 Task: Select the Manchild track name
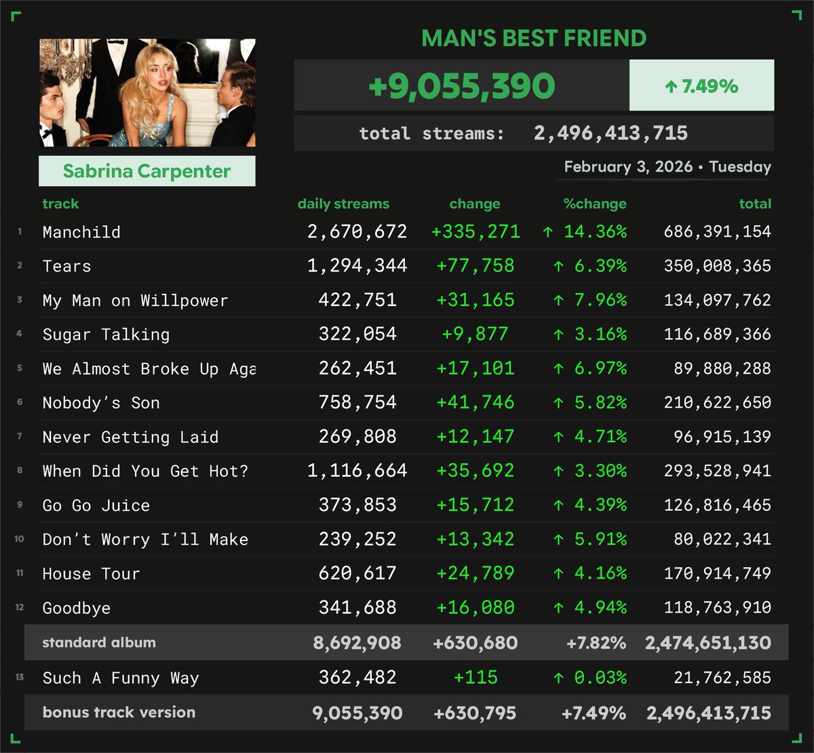[81, 232]
